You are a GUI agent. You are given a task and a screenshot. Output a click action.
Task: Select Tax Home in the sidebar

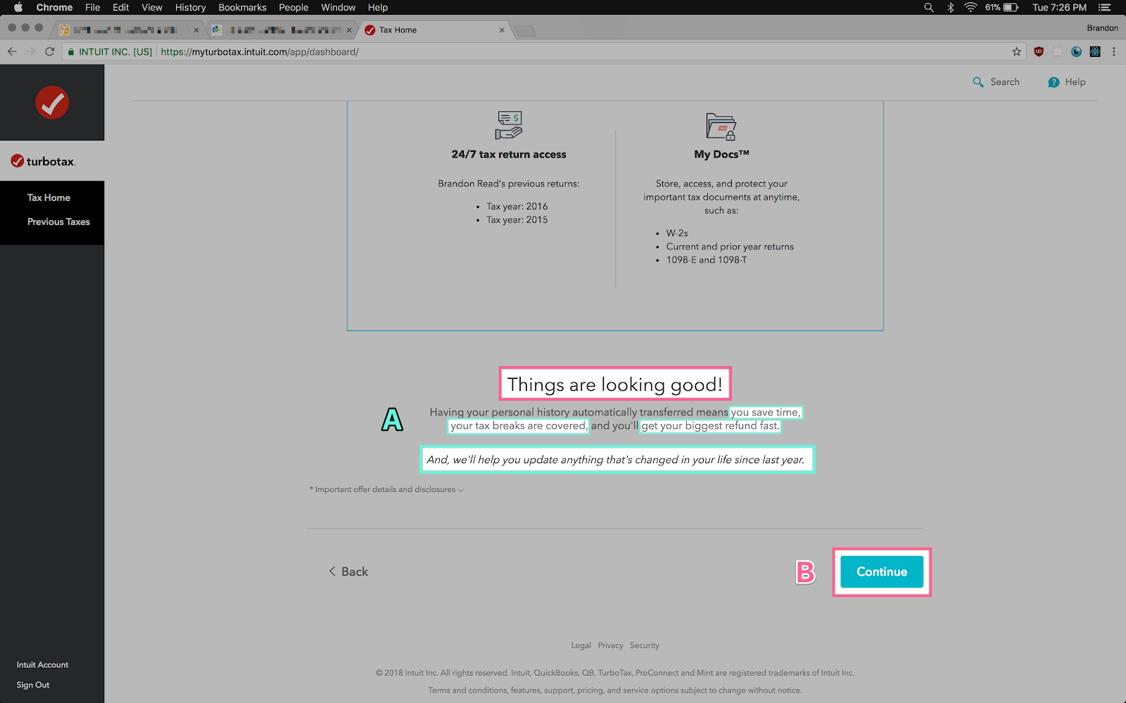pos(49,198)
